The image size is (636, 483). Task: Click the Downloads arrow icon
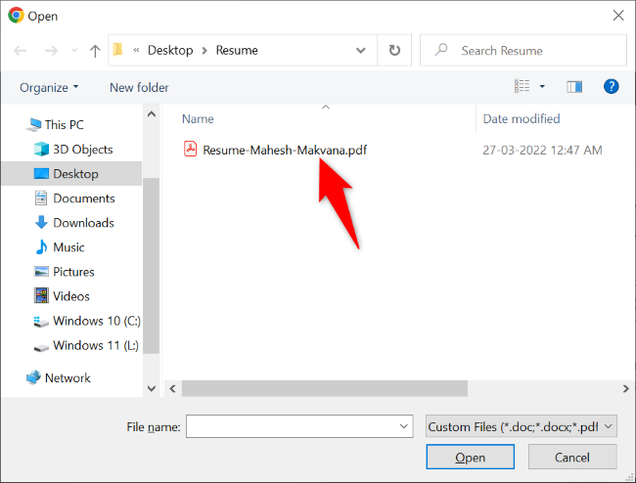(41, 223)
